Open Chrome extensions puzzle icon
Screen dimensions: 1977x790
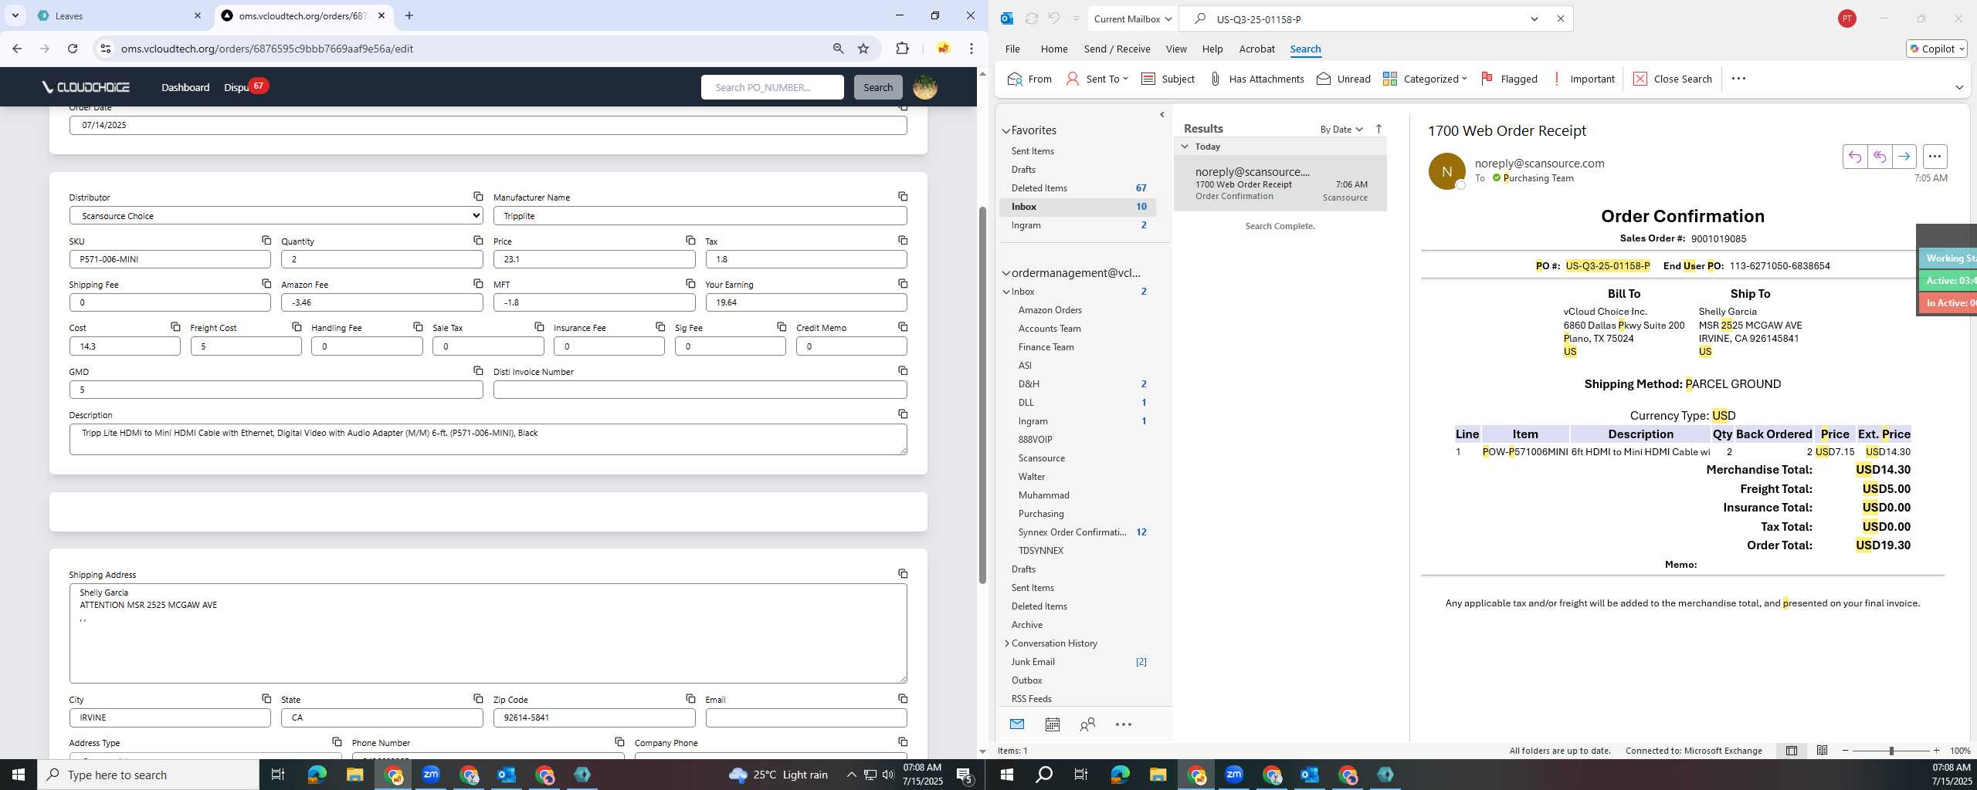tap(902, 49)
